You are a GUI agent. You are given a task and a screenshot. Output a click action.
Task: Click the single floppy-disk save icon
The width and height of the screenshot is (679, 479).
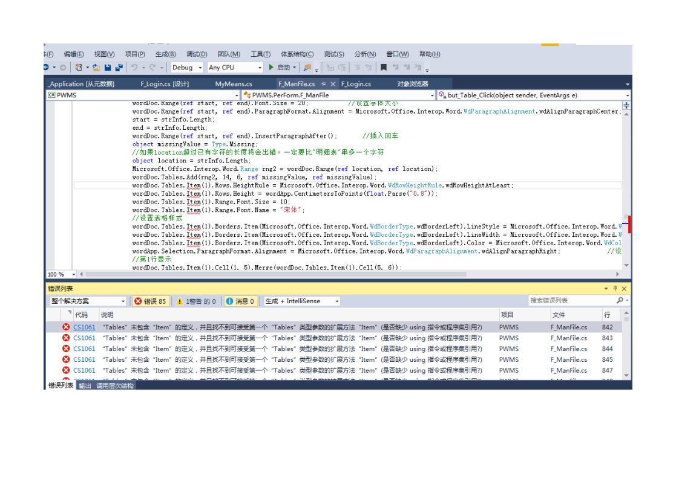[x=108, y=68]
